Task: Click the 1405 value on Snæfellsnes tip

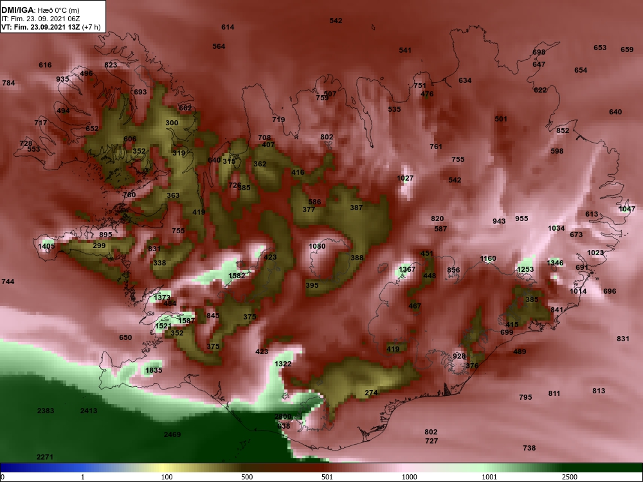Action: tap(46, 246)
